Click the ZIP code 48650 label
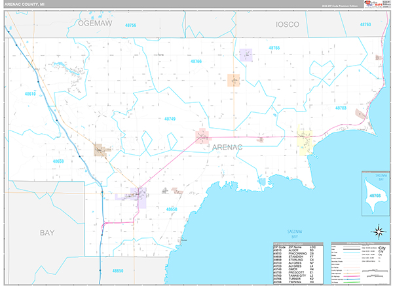Screen dimensions: 393x286 118,270
